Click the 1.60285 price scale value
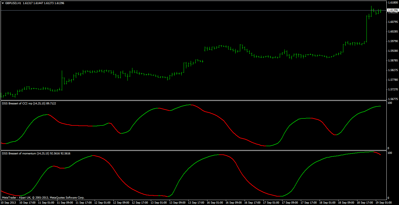The image size is (399, 205). pos(393,31)
